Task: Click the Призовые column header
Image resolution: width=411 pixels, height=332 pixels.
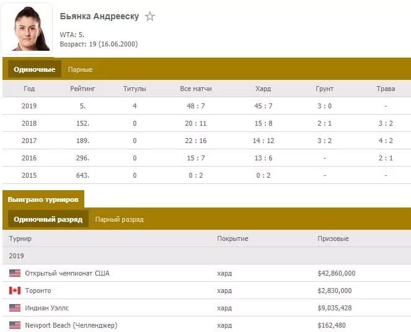Action: tap(333, 238)
